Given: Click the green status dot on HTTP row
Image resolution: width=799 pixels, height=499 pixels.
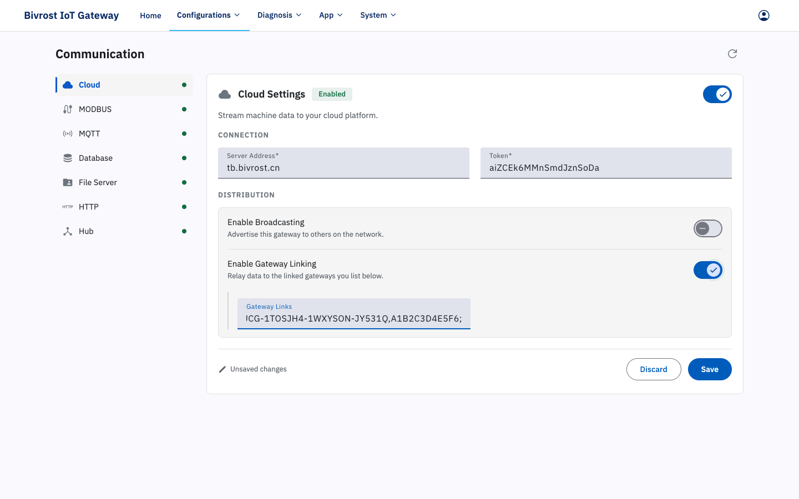Looking at the screenshot, I should 184,207.
